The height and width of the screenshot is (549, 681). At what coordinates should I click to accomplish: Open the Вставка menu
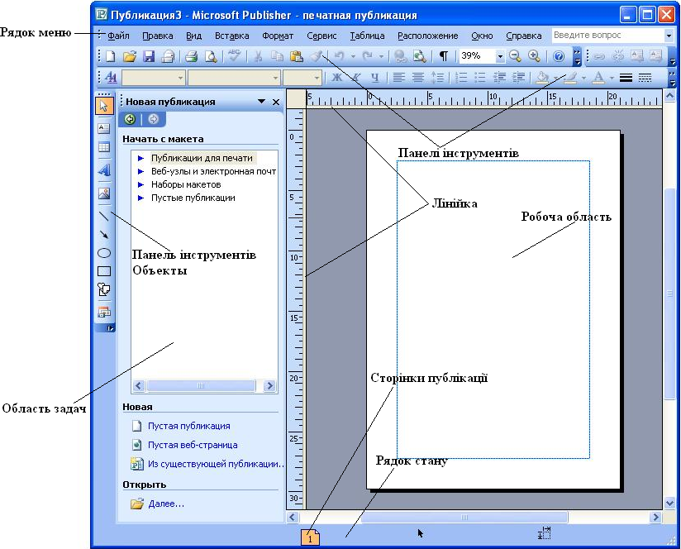point(232,36)
